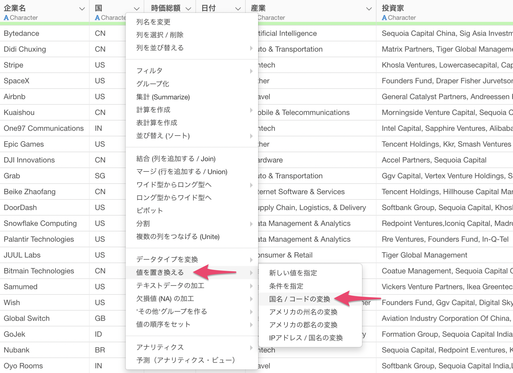Expand the ワイド型からロング型へ submenu arrow
The width and height of the screenshot is (513, 373).
pyautogui.click(x=251, y=185)
